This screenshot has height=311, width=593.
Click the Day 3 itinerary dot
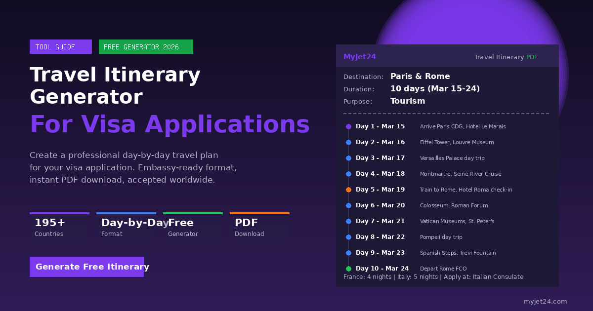pyautogui.click(x=348, y=158)
